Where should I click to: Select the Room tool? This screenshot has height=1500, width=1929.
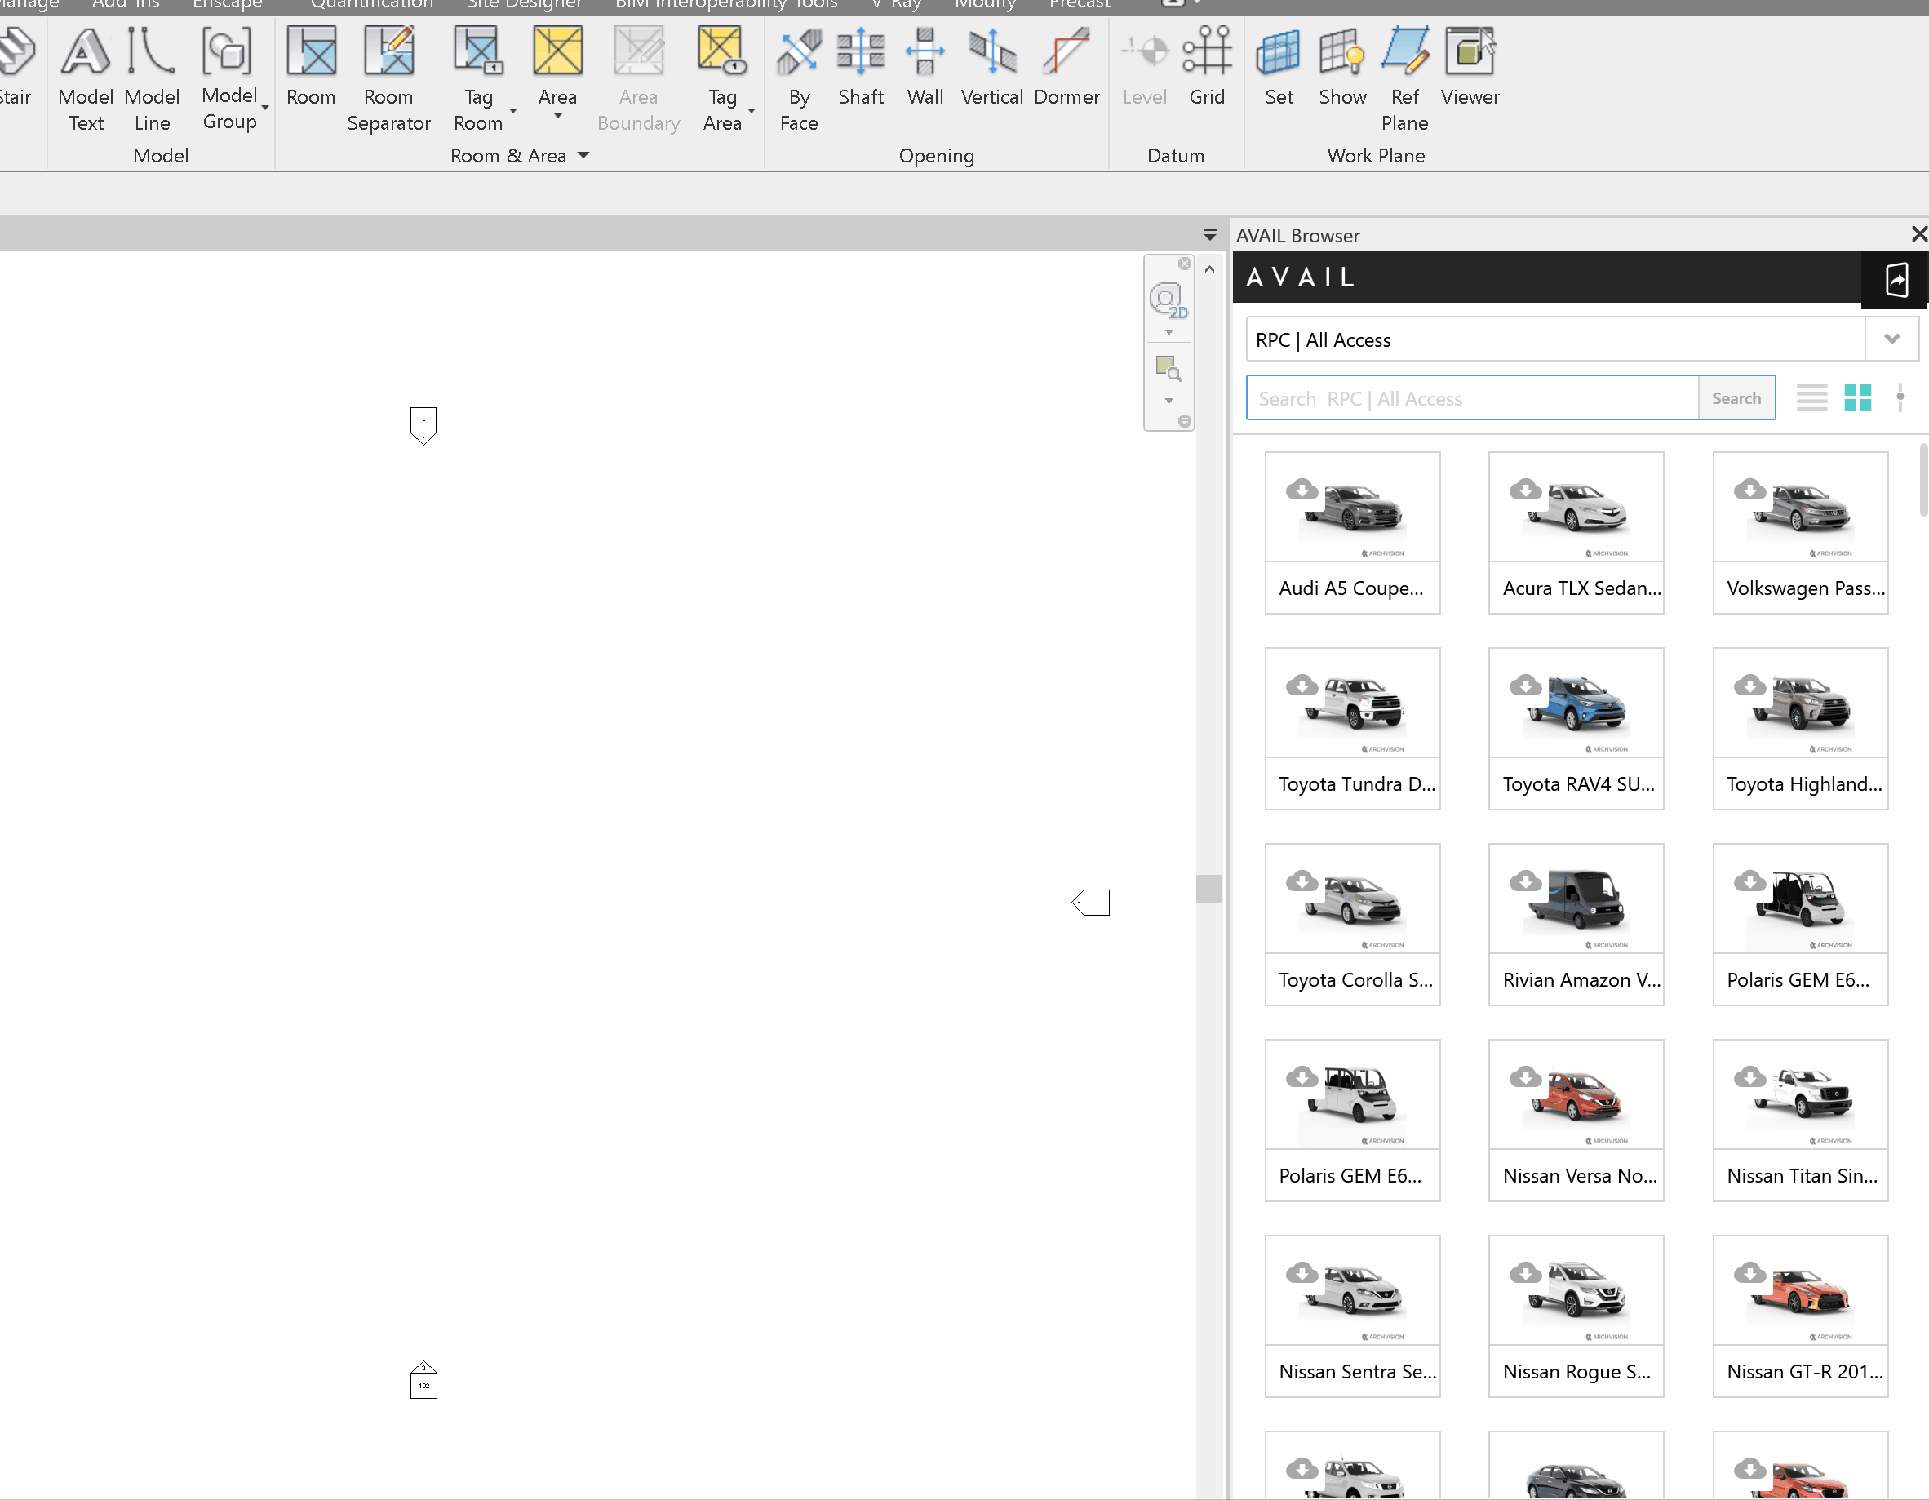coord(311,75)
